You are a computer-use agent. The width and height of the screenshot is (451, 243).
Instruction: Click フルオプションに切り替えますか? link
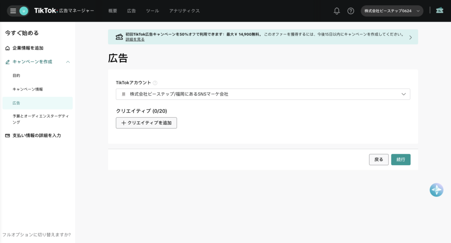[37, 235]
